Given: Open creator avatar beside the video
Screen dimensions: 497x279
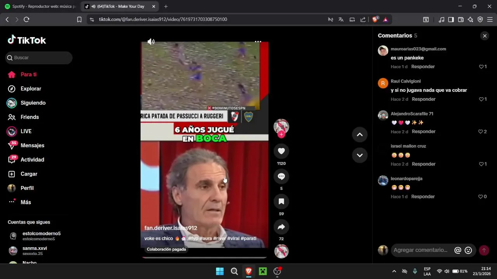Looking at the screenshot, I should pyautogui.click(x=281, y=126).
